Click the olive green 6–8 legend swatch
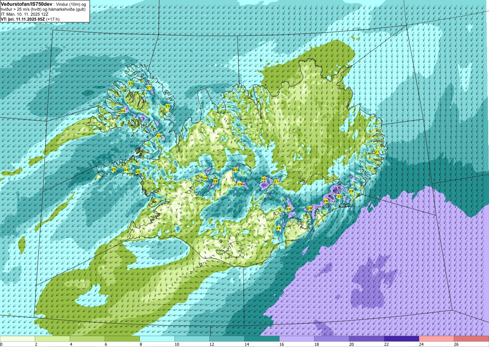 click(x=122, y=339)
